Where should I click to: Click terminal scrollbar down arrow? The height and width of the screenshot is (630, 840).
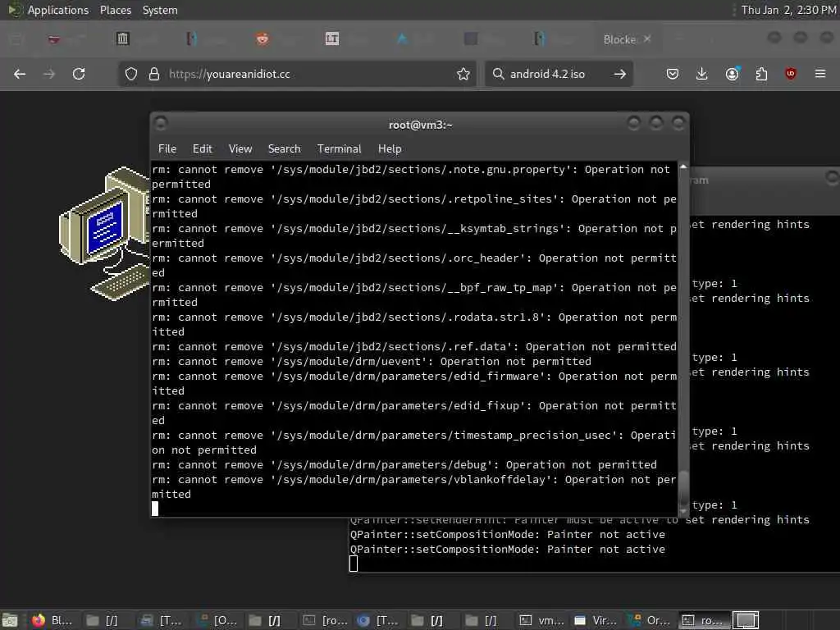683,510
